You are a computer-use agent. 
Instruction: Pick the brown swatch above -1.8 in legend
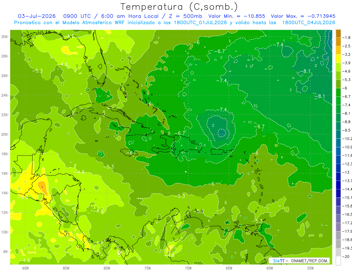coord(338,33)
